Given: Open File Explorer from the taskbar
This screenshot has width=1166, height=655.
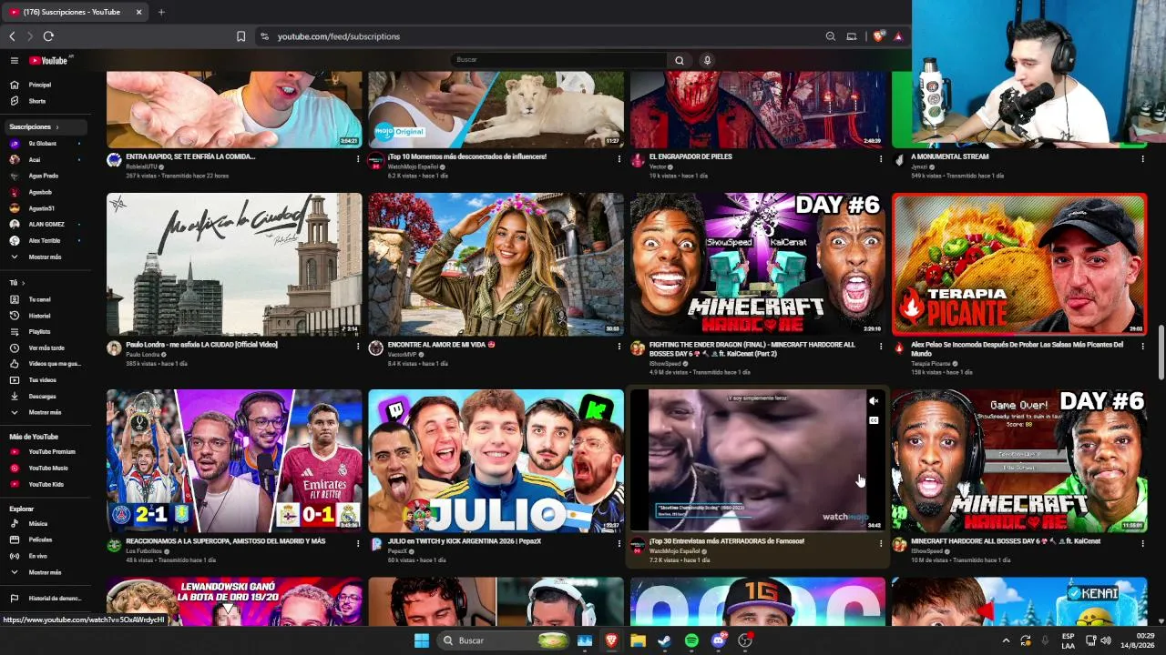Looking at the screenshot, I should 639,640.
